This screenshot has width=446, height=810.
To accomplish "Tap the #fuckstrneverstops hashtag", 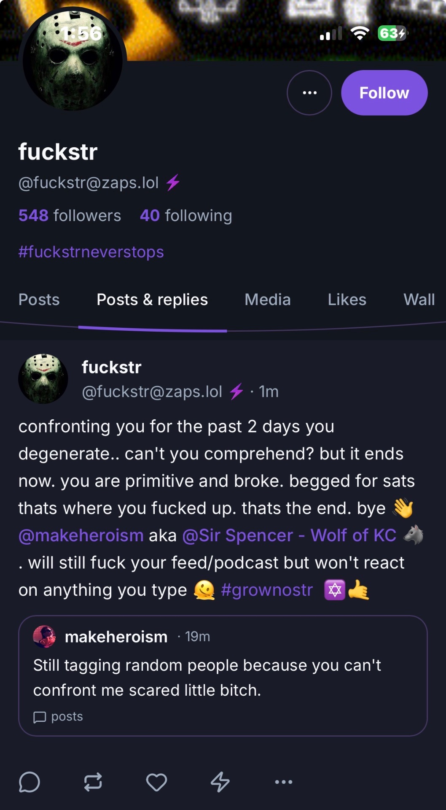I will [x=91, y=252].
